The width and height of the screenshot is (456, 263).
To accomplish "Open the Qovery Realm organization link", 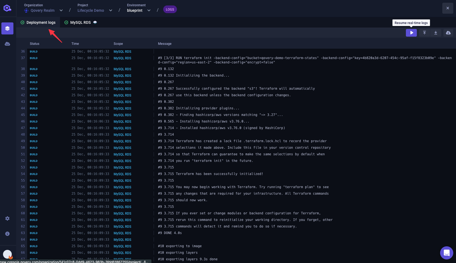I will click(42, 10).
